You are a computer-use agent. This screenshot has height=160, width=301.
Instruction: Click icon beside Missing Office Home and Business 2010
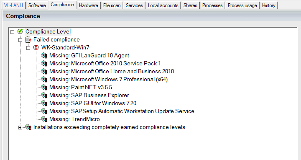pyautogui.click(x=44, y=71)
